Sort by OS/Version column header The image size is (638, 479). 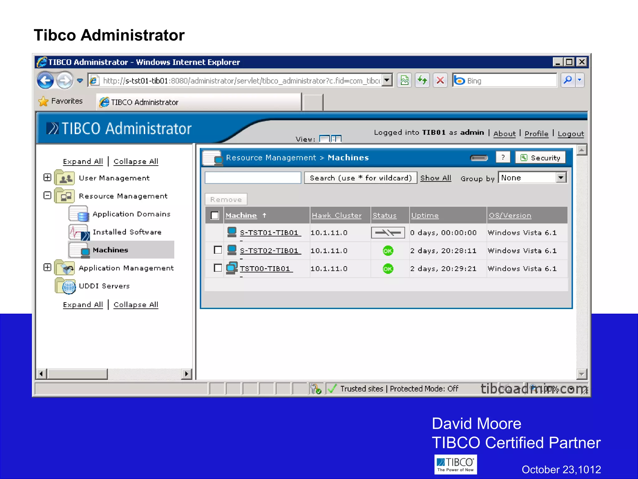click(510, 215)
